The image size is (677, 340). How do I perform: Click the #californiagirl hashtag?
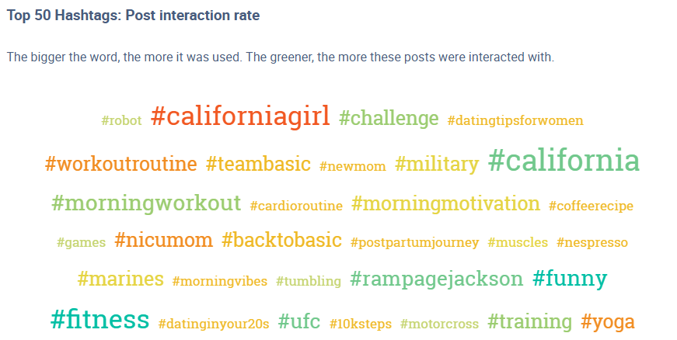coord(240,117)
